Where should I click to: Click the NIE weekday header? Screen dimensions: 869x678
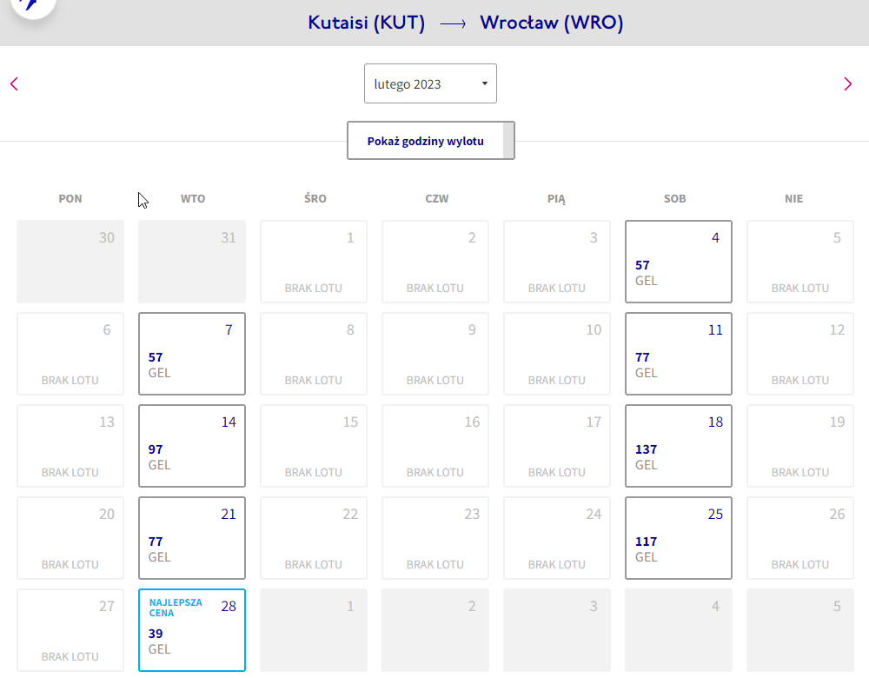point(793,198)
